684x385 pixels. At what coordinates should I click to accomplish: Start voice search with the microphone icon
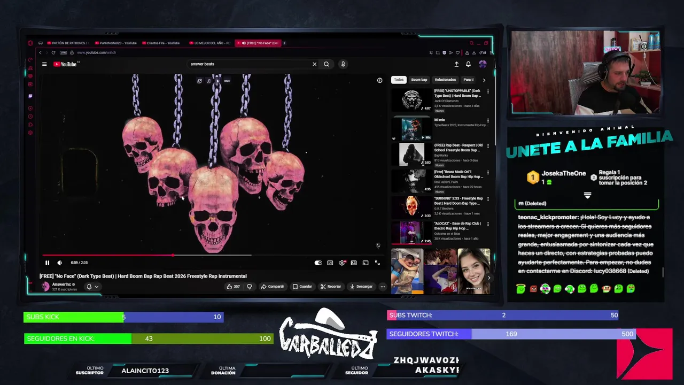pyautogui.click(x=343, y=64)
